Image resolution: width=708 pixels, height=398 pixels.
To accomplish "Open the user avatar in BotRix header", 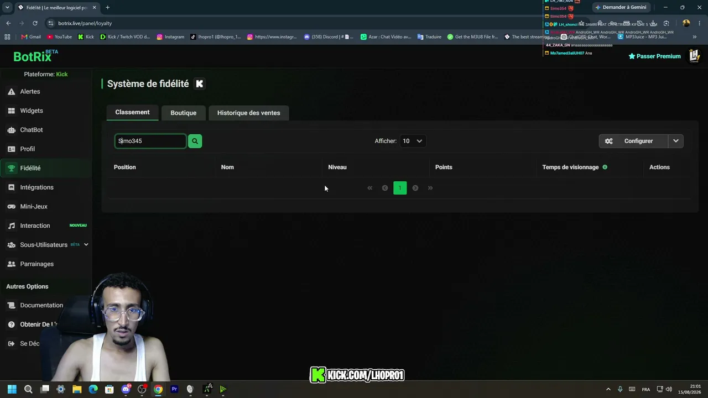I will pos(694,56).
